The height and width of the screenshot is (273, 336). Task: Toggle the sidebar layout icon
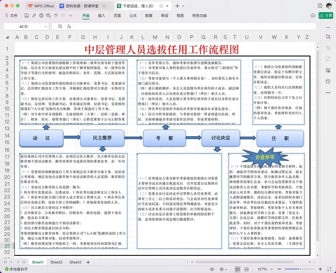(320, 6)
